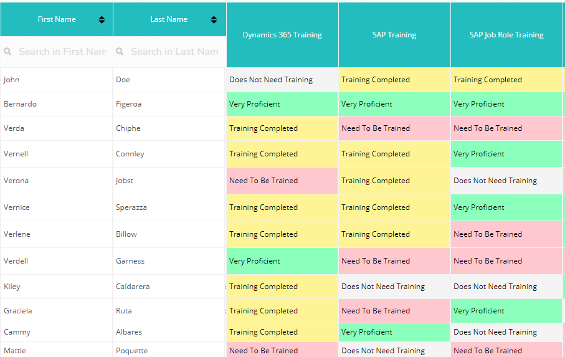
Task: Click the SAP Training column header
Action: [394, 35]
